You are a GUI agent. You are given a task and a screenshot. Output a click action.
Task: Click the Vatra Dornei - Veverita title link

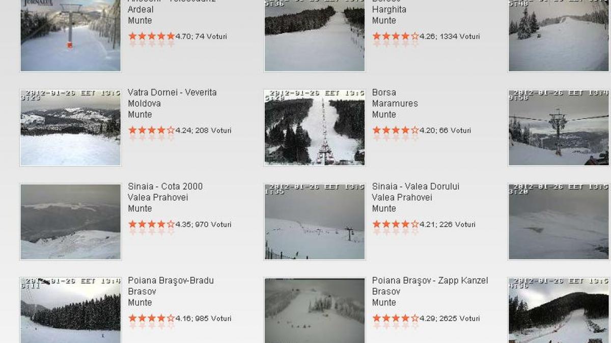click(172, 92)
